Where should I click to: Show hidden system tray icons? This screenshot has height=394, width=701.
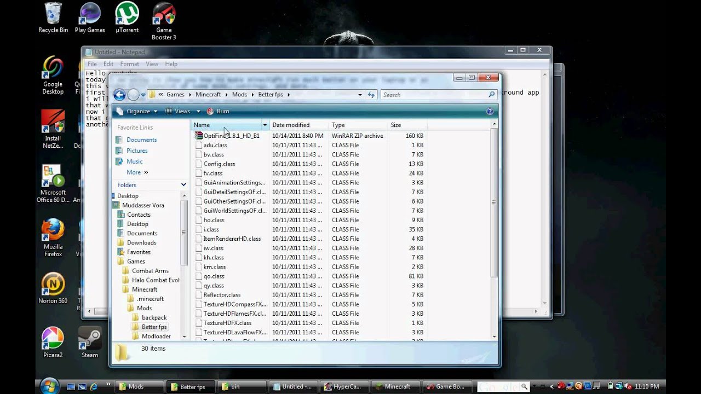point(552,386)
